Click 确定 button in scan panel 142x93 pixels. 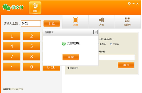tap(126, 65)
